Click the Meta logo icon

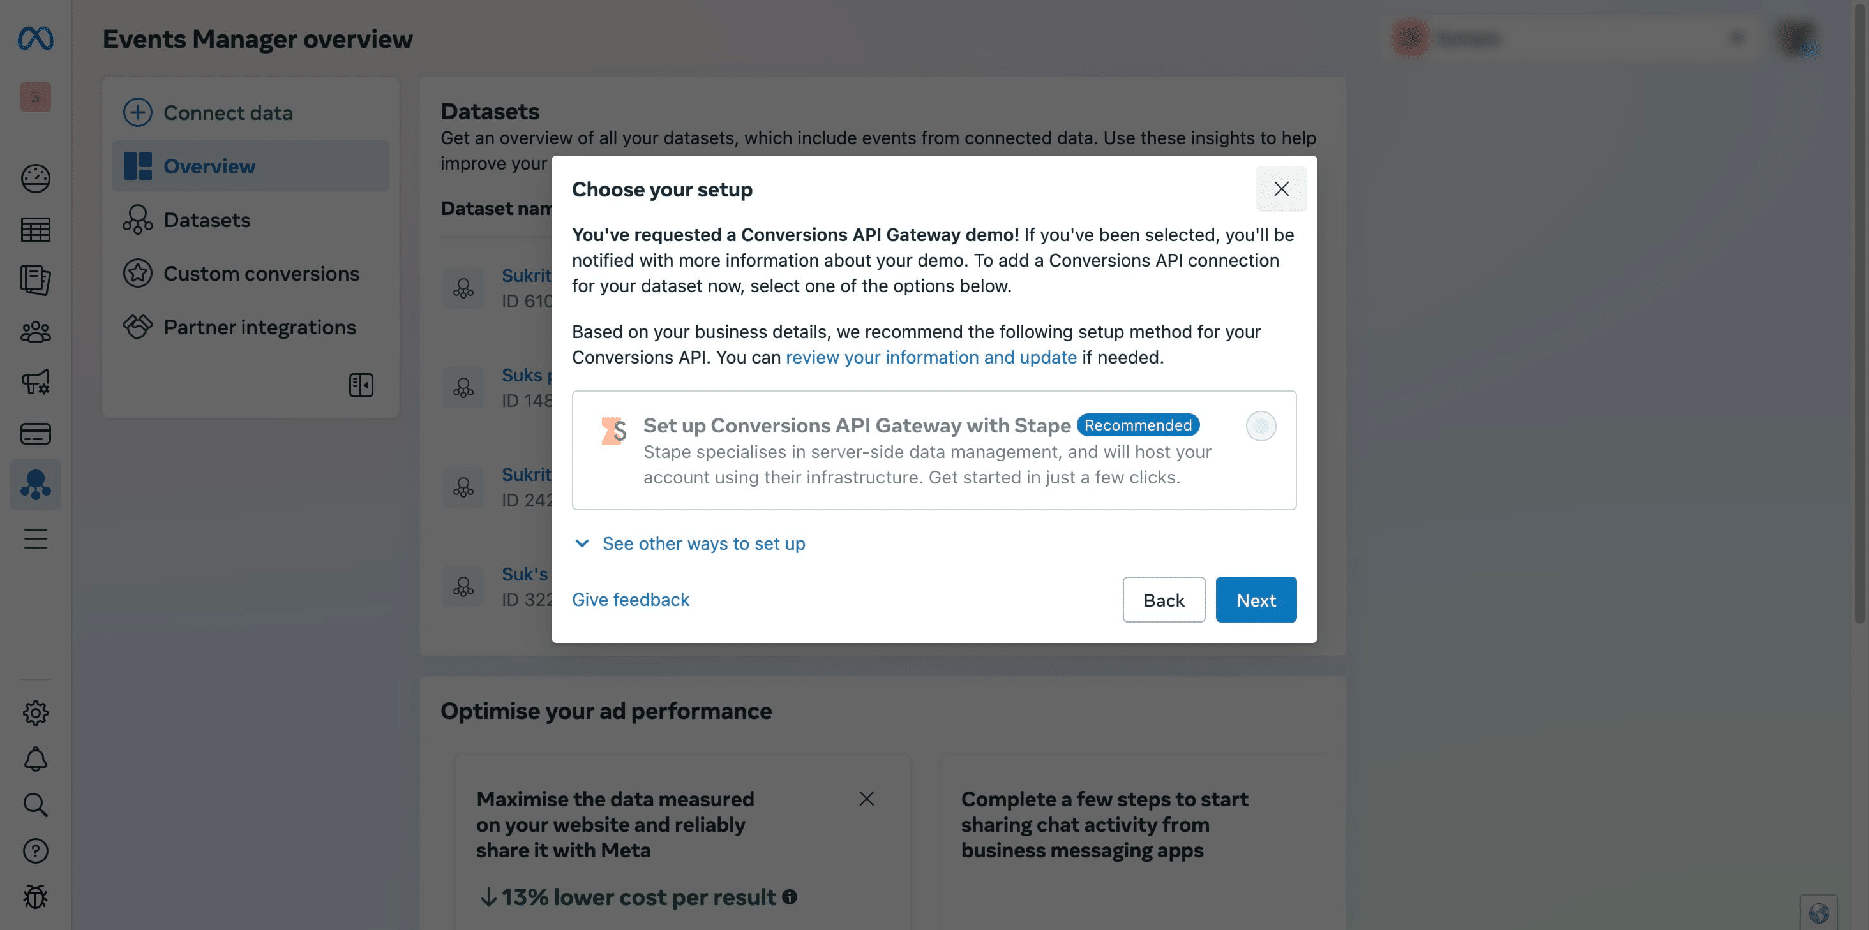pos(36,38)
